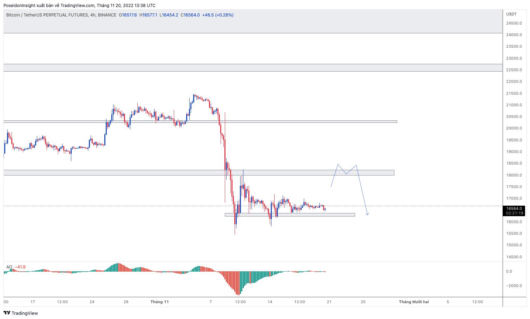Viewport: 530px width, 319px height.
Task: Select the resistance zone rectangle near 18000
Action: click(x=199, y=173)
